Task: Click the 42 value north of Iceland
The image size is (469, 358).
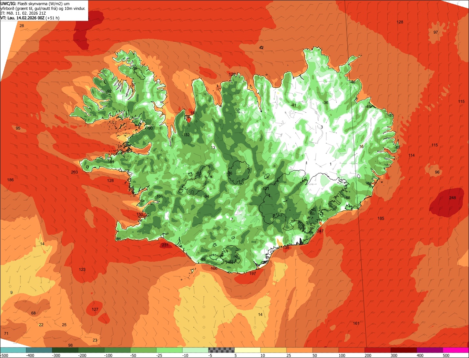Action: coord(261,48)
